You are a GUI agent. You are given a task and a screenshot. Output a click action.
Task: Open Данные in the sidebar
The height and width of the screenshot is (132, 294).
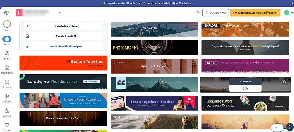7,111
